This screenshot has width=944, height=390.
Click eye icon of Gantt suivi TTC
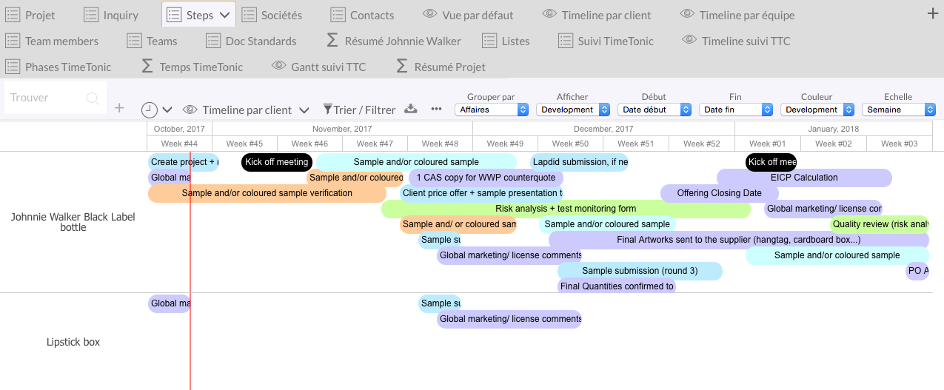click(278, 66)
